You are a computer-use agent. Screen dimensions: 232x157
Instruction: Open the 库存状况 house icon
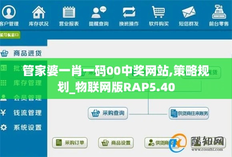point(39,12)
